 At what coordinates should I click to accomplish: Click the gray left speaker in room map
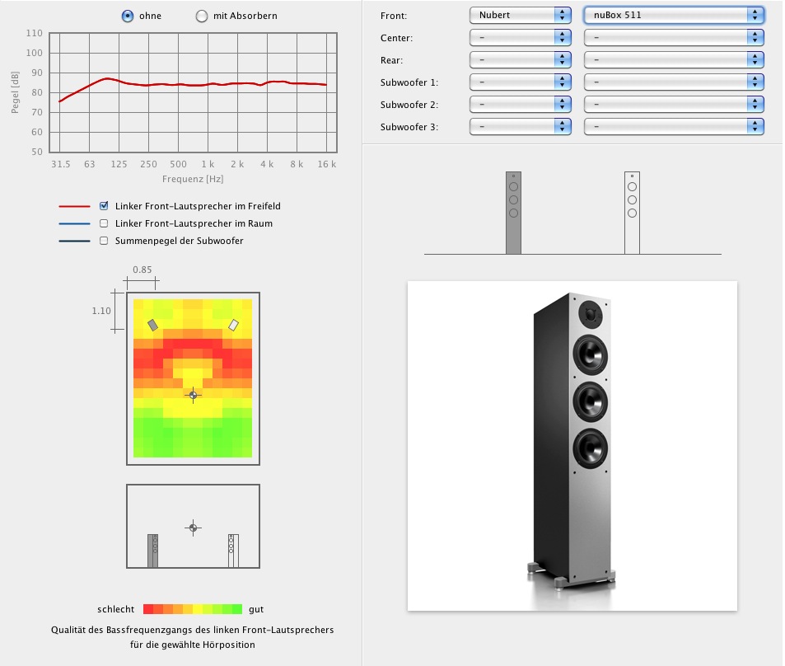click(x=152, y=325)
